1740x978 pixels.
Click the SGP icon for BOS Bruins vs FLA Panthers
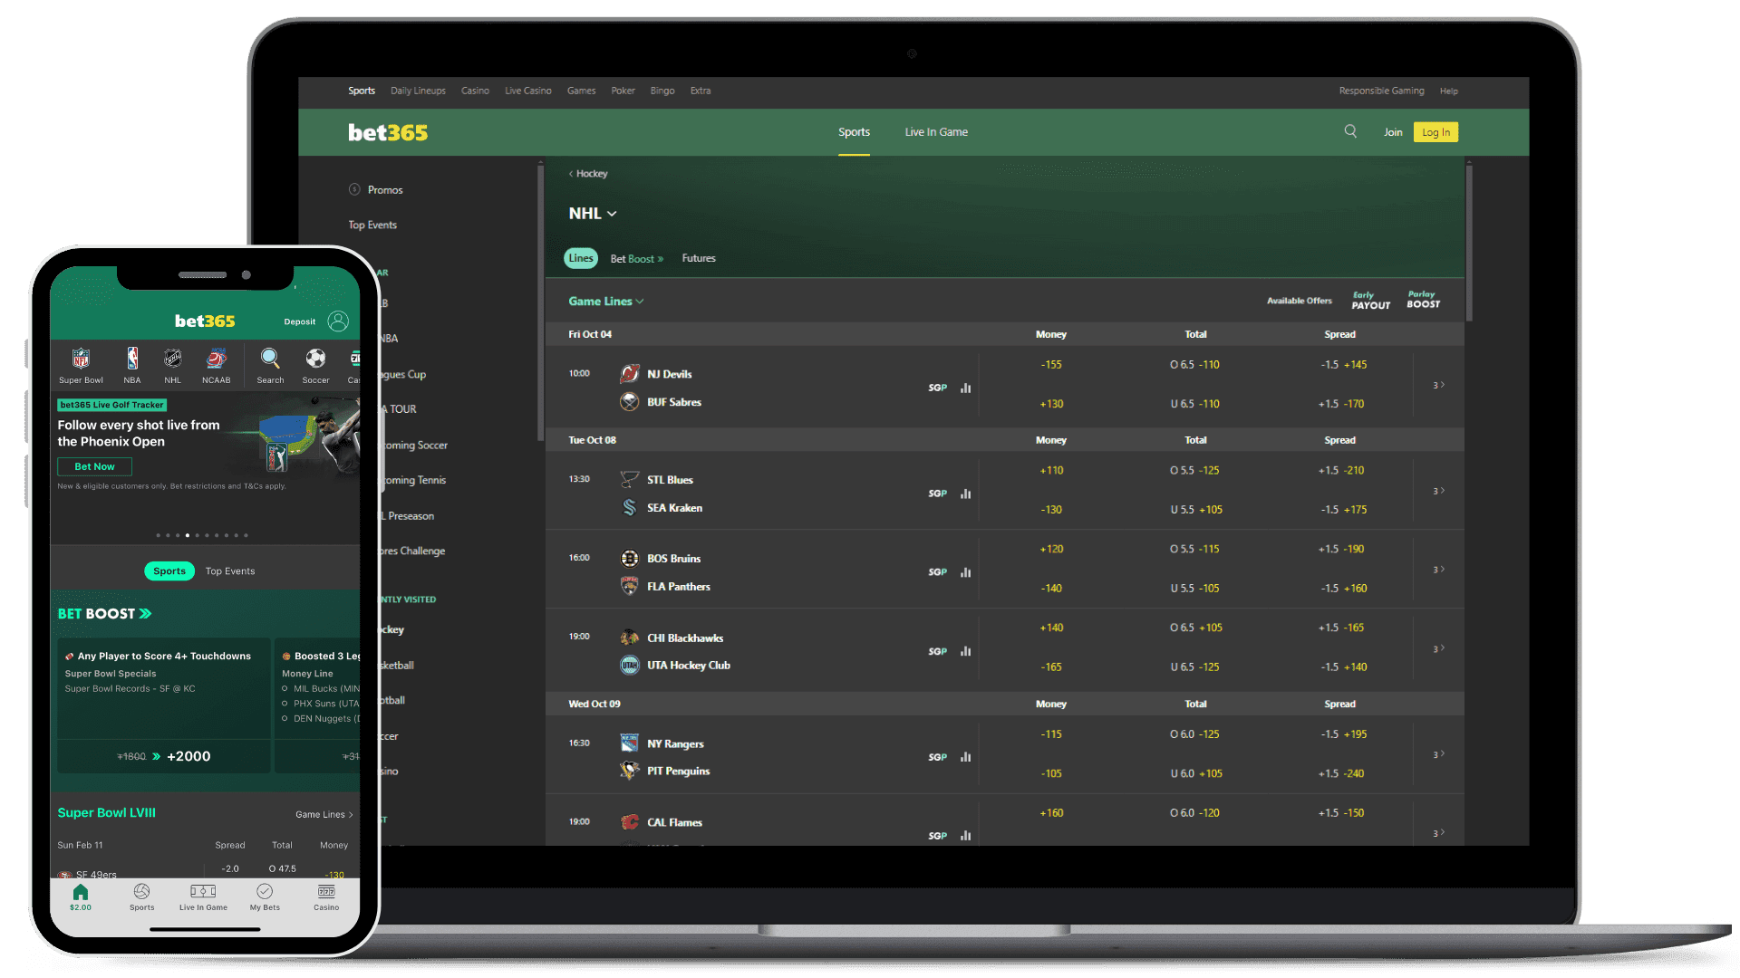[938, 572]
